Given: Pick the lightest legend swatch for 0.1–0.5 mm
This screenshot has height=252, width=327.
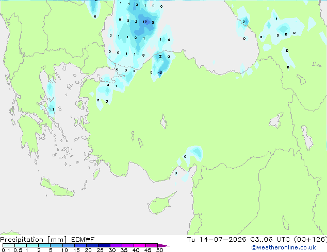Looking at the screenshot, I should (x=9, y=245).
